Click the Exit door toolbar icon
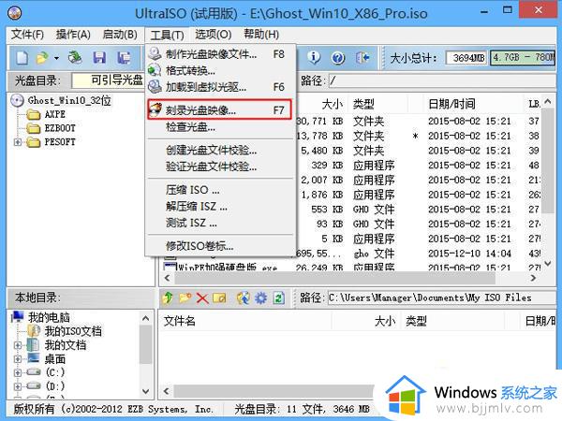562x421 pixels. 362,57
